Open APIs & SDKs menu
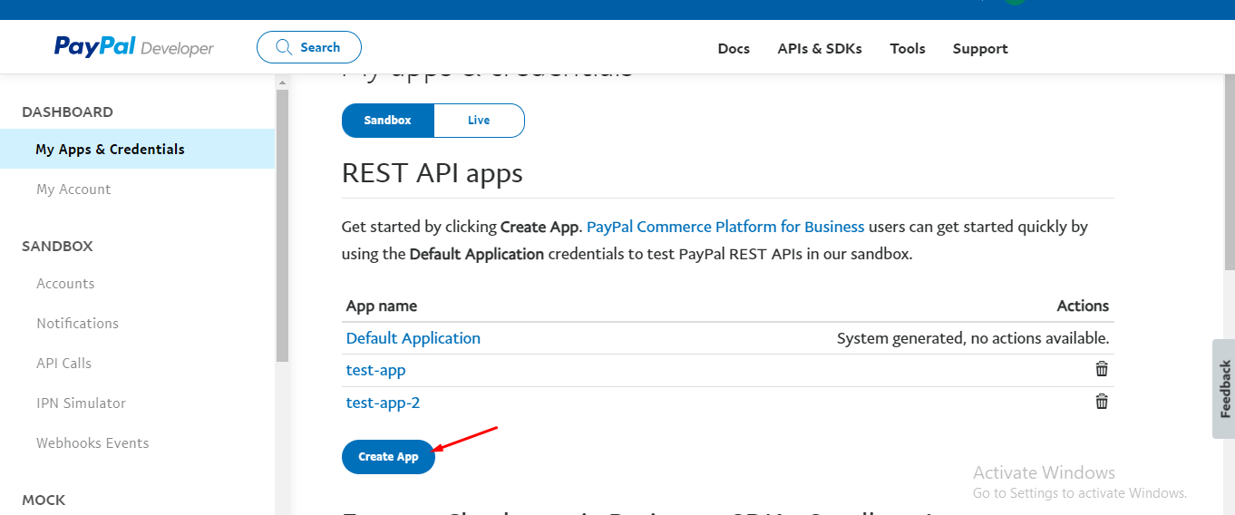 click(820, 49)
